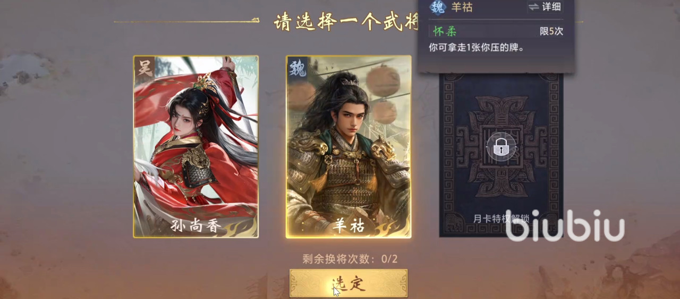Open the 月卡特权解锁 unlock text
Image resolution: width=680 pixels, height=299 pixels.
(x=501, y=218)
